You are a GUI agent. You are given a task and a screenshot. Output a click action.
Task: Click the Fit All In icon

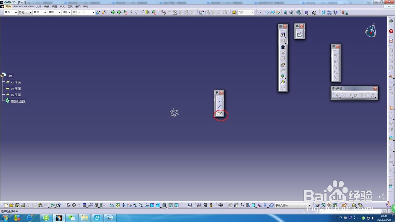click(118, 205)
